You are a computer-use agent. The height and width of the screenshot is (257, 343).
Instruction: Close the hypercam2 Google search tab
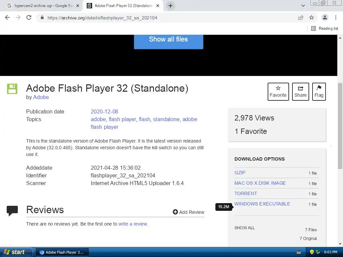pos(78,6)
